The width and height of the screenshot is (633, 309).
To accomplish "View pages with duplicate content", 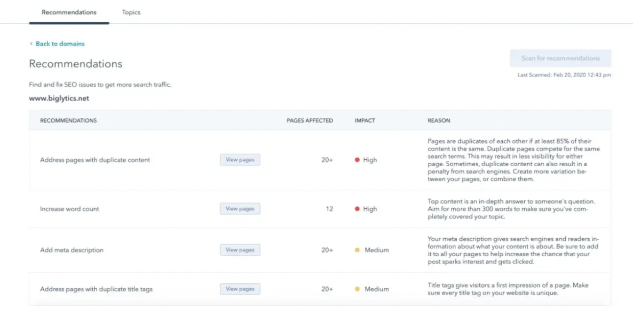I will [240, 160].
